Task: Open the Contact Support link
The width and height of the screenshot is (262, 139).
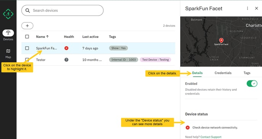Action: click(211, 137)
